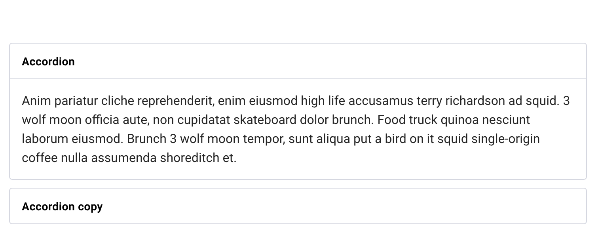
Task: Expand the Accordion copy section
Action: tap(298, 206)
